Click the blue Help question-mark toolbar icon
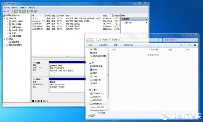 click(20, 11)
